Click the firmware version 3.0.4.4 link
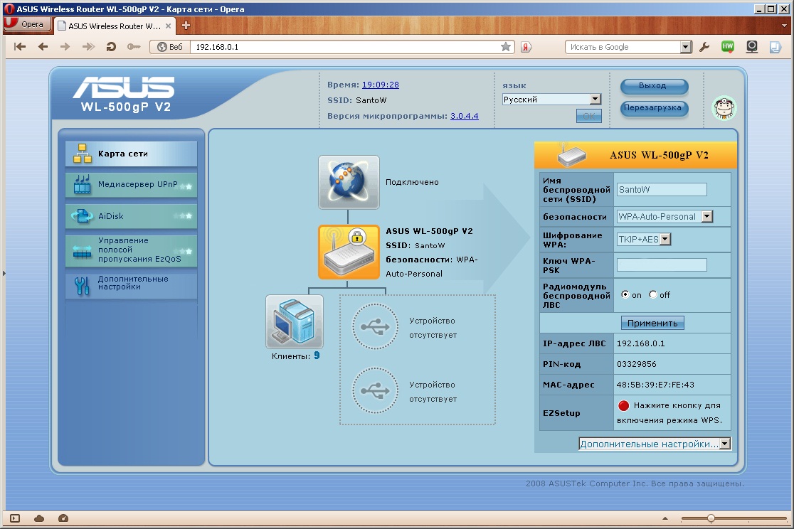 (464, 116)
